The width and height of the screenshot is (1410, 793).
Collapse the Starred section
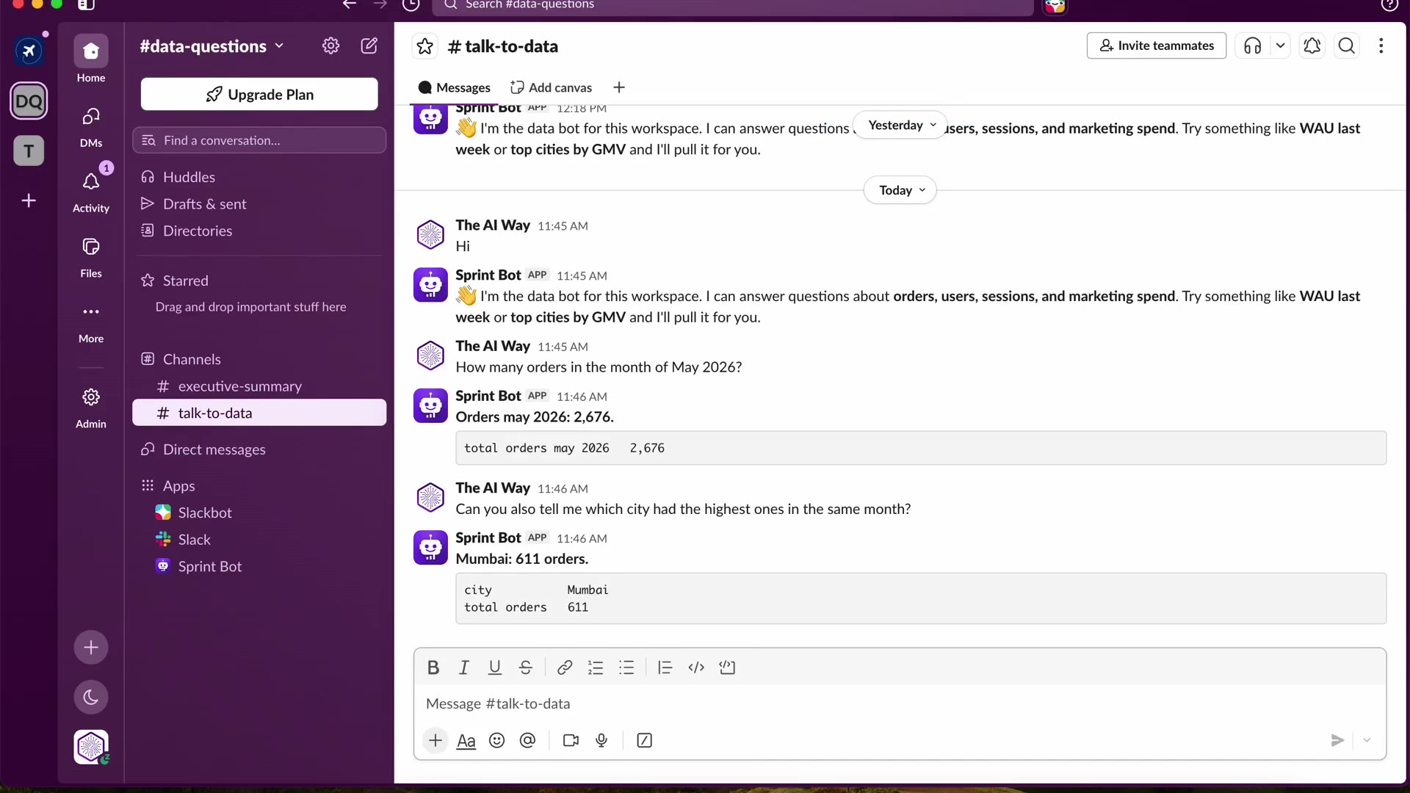tap(185, 280)
